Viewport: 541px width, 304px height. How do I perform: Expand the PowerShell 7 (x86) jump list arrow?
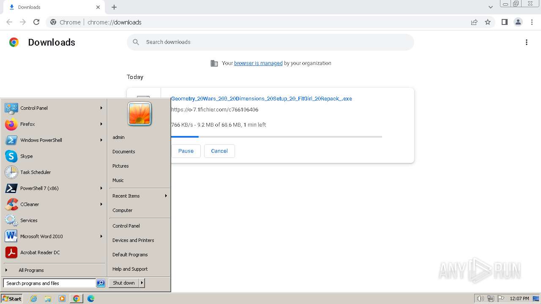click(101, 188)
